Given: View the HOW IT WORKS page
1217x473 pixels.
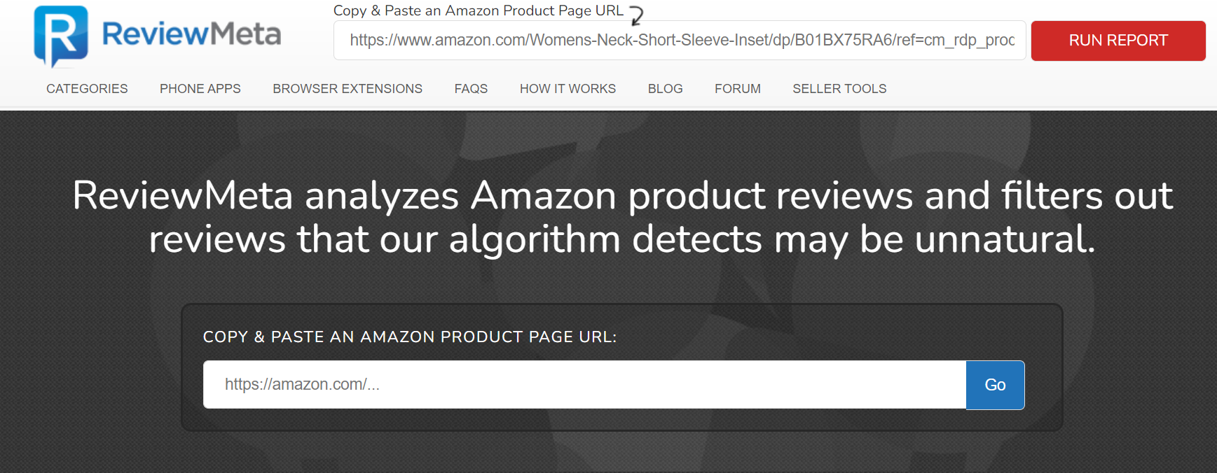Looking at the screenshot, I should tap(568, 88).
